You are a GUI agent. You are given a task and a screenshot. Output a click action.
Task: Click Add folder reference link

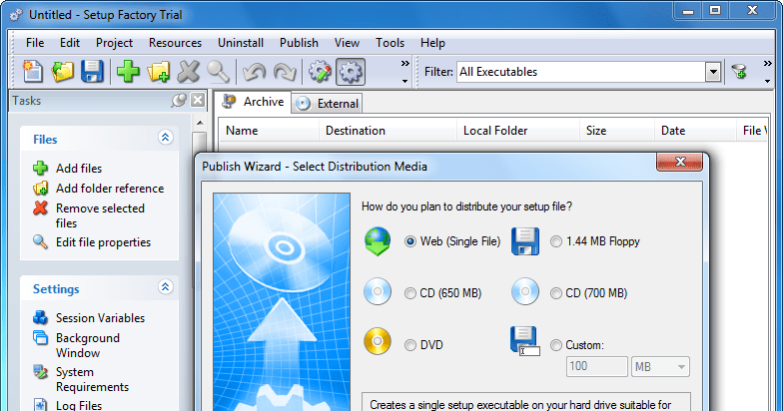[x=110, y=189]
